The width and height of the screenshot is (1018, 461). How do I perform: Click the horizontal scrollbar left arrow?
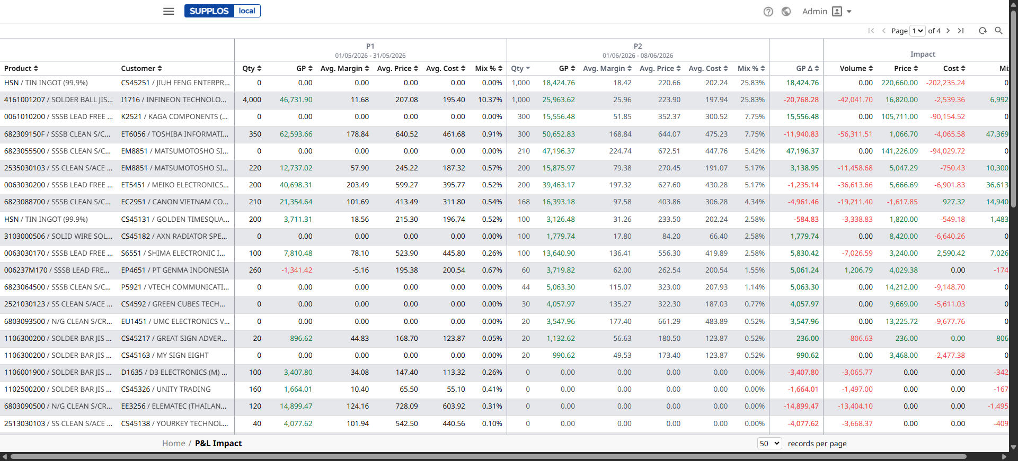(x=4, y=456)
